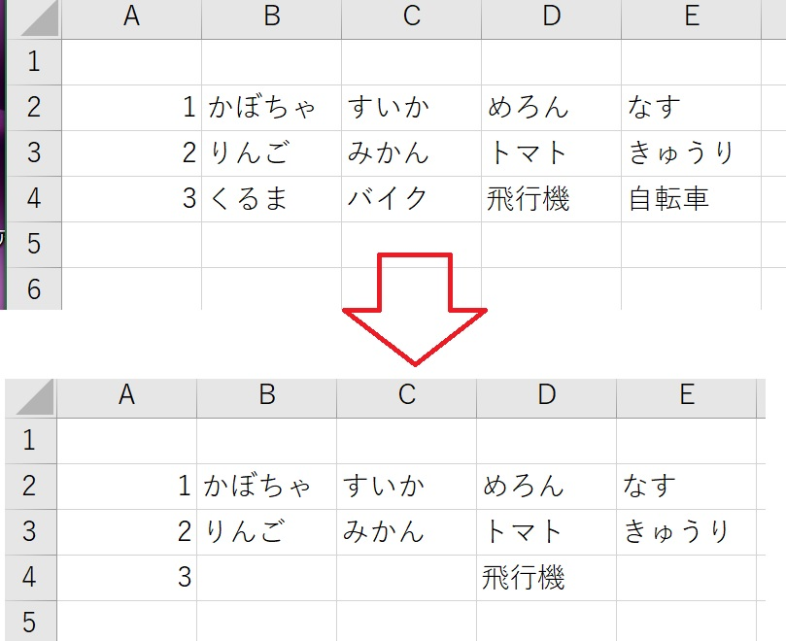Select column D header in top sheet

pos(552,19)
